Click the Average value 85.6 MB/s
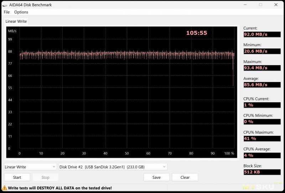The width and height of the screenshot is (285, 193). click(262, 85)
